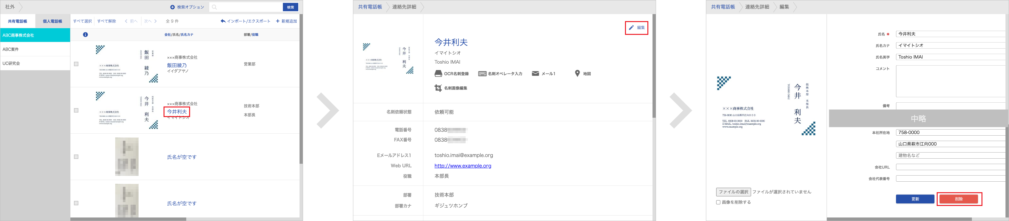Check the box for 飯田綾乃 row
The height and width of the screenshot is (221, 1009).
[x=76, y=64]
